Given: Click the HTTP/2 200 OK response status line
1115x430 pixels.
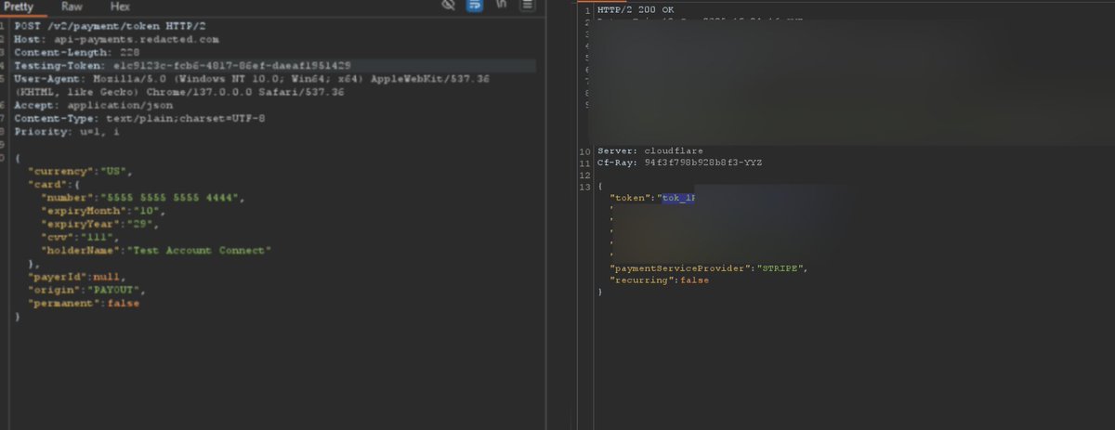Looking at the screenshot, I should tap(636, 9).
